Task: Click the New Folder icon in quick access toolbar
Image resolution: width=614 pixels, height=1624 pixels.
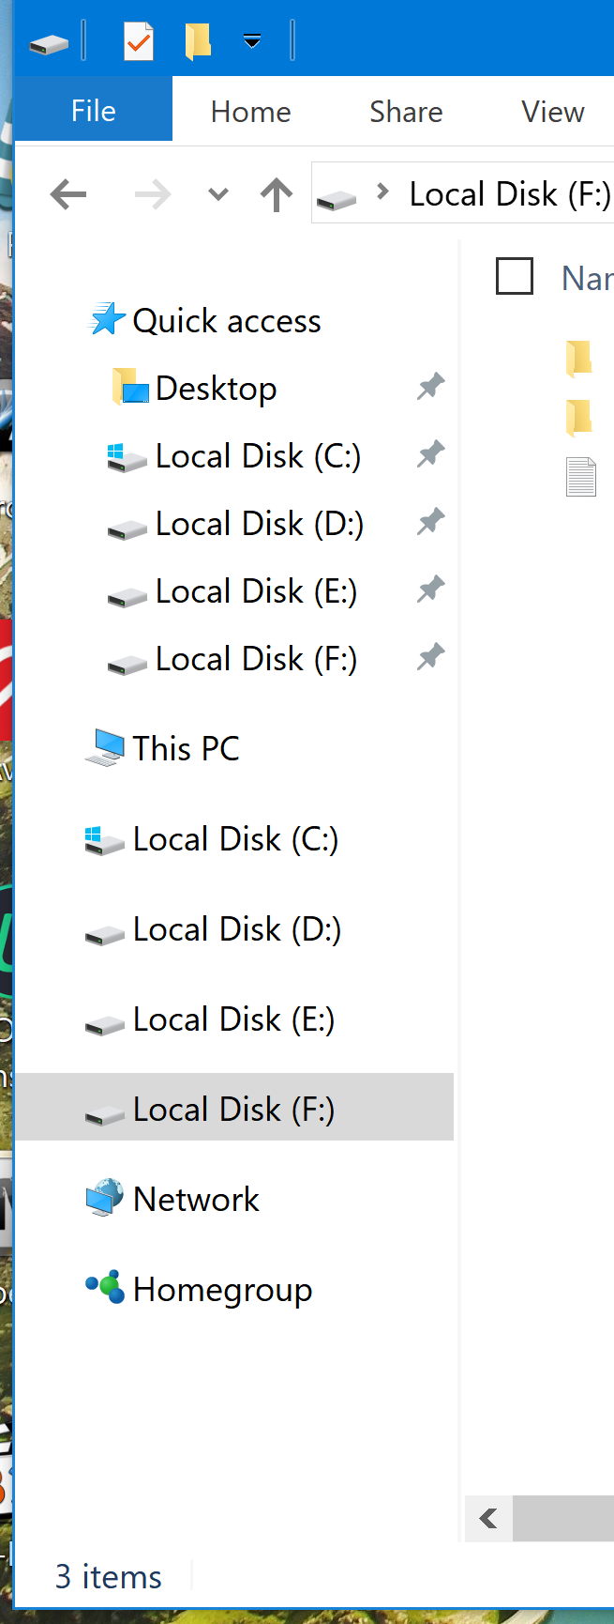Action: 198,41
